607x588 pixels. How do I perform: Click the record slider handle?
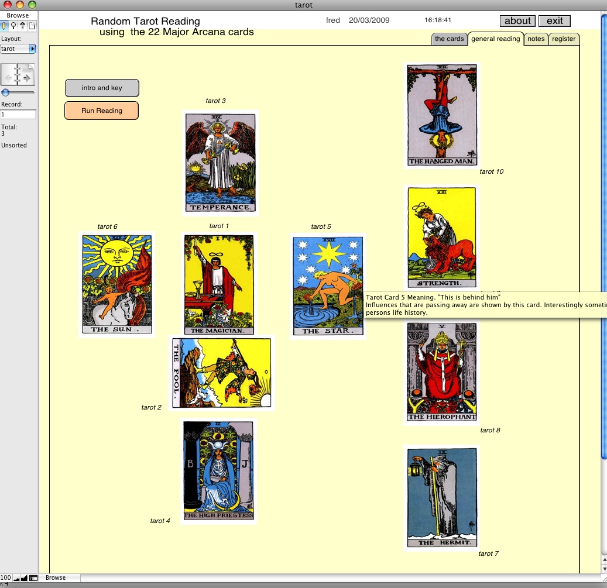pyautogui.click(x=5, y=92)
